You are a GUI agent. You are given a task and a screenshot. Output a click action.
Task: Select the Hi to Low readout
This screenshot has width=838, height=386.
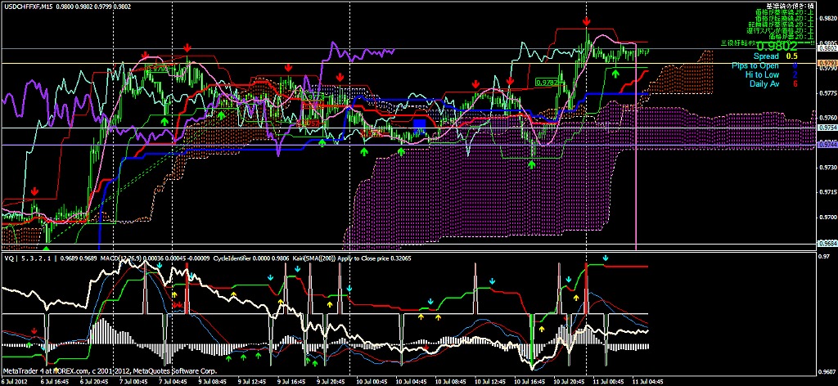coord(762,74)
